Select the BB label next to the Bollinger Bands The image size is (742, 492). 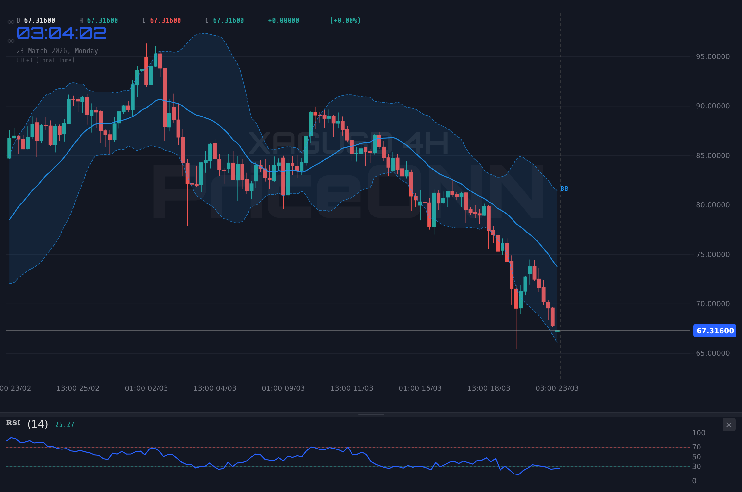pyautogui.click(x=564, y=188)
